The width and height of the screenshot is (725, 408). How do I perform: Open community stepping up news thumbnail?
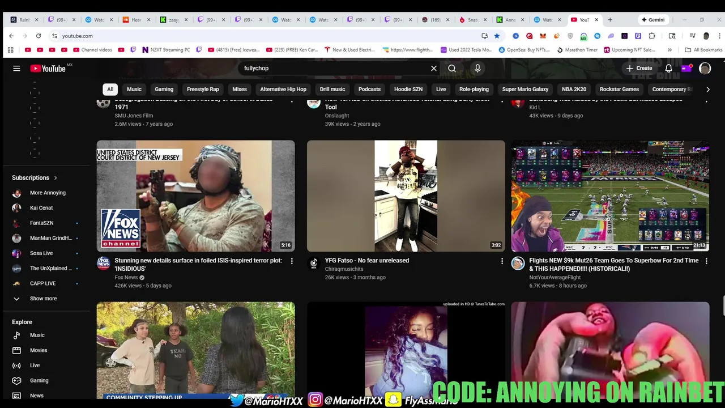point(195,350)
